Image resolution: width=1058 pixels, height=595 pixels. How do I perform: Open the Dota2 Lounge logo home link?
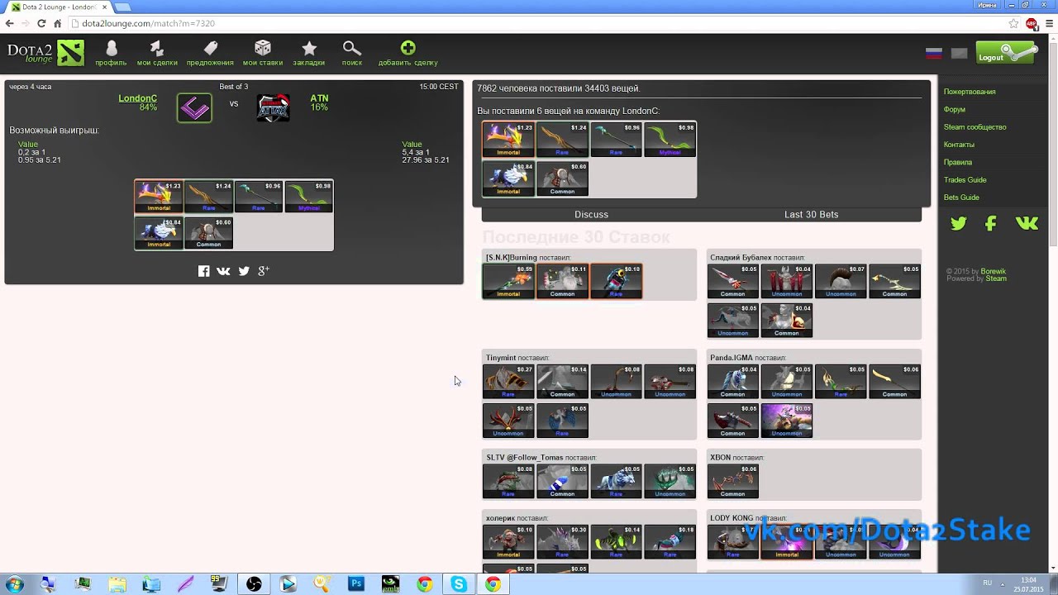[45, 53]
